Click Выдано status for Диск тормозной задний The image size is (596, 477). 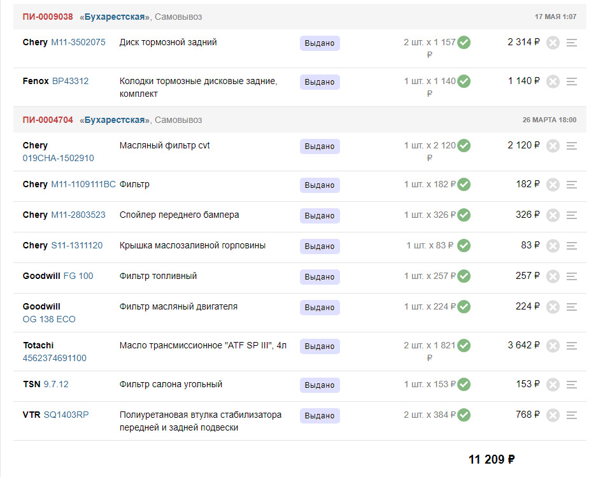320,43
